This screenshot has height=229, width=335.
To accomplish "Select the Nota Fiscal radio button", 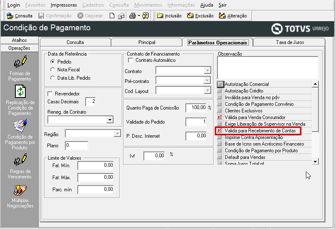I will tap(52, 70).
